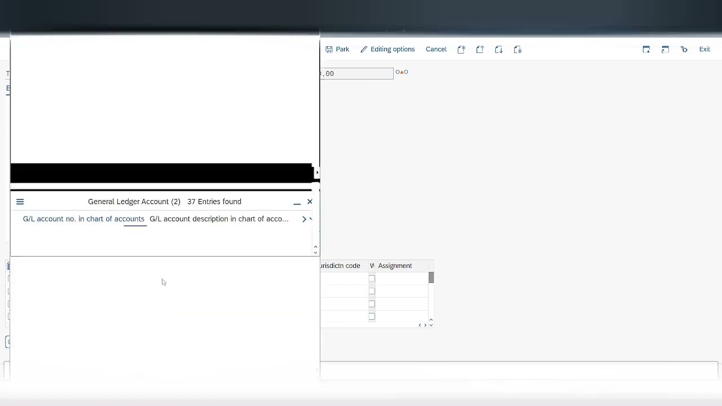Open Editing options
This screenshot has width=722, height=406.
388,50
